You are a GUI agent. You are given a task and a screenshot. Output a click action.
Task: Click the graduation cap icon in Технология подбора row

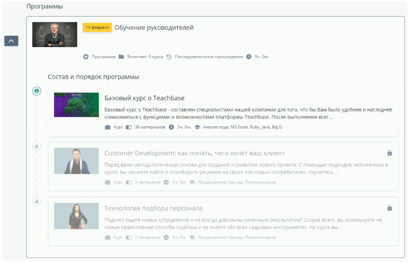coord(192,237)
